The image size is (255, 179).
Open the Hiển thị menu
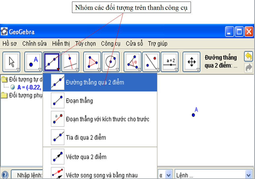61,44
